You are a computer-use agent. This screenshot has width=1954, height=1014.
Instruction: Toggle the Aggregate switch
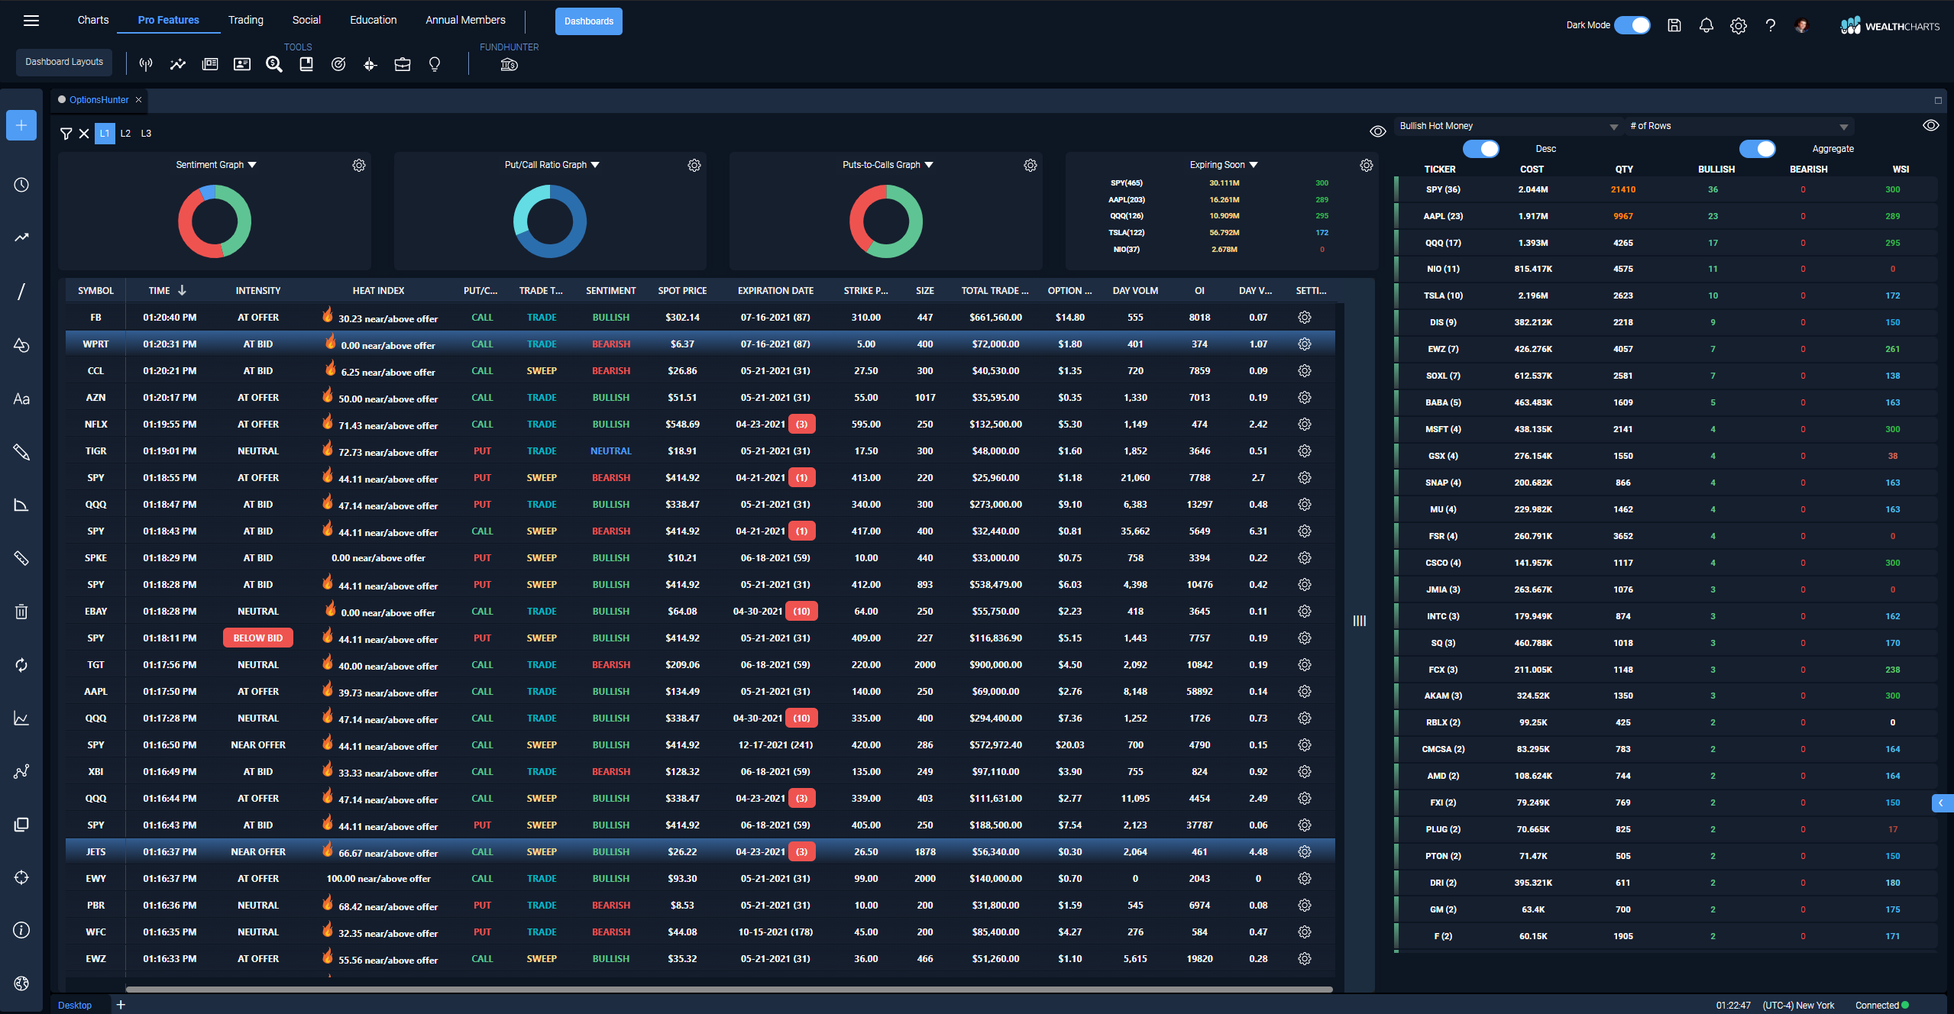(1758, 148)
